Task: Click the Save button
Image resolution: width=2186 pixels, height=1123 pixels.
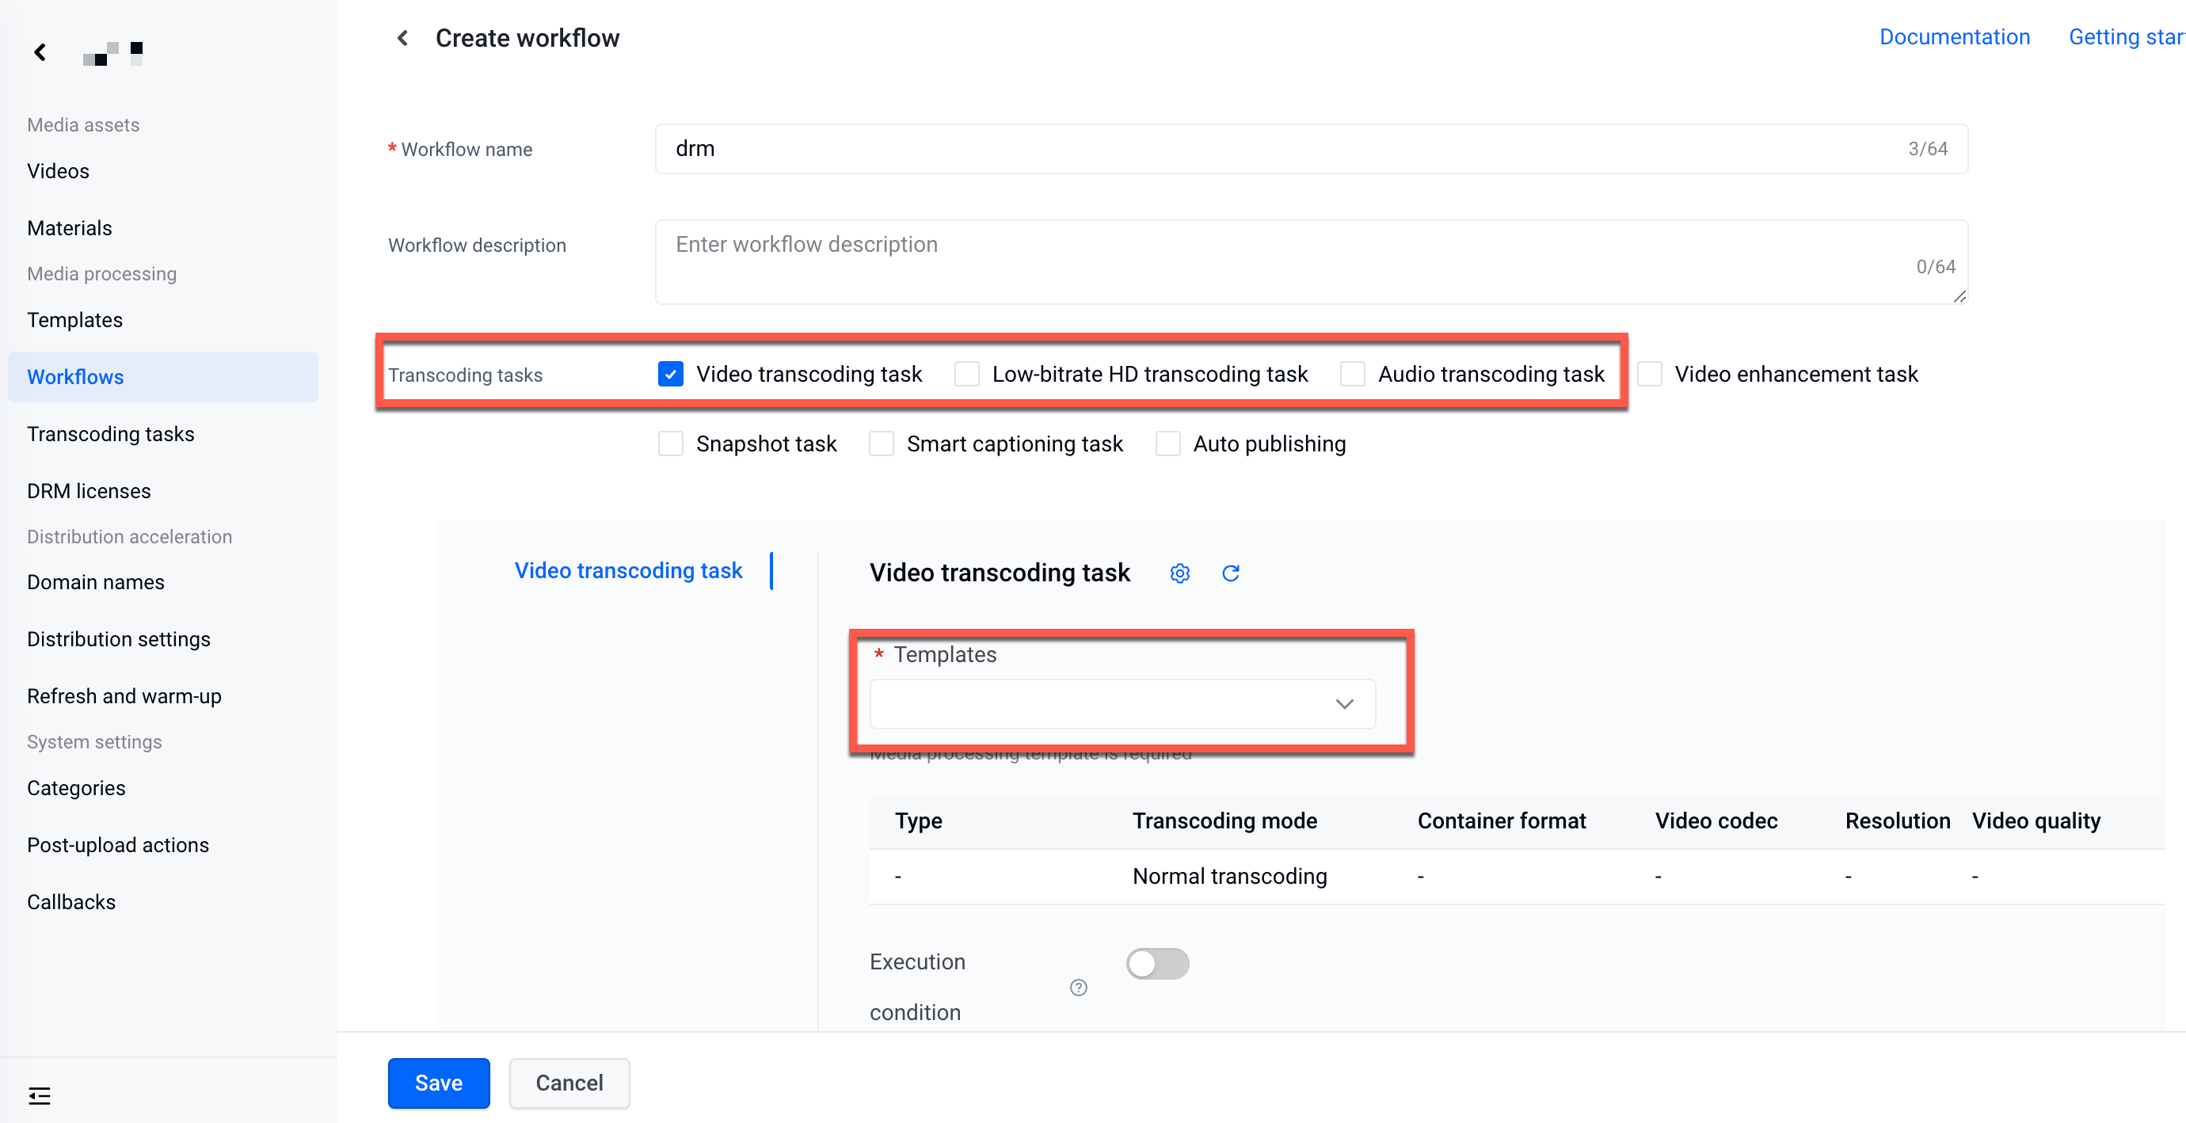Action: click(x=438, y=1082)
